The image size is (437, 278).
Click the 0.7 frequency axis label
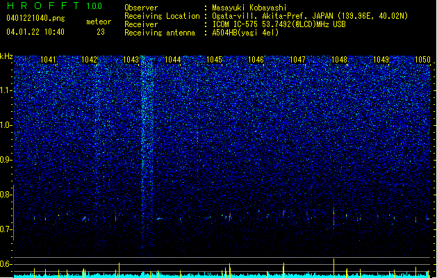6,229
